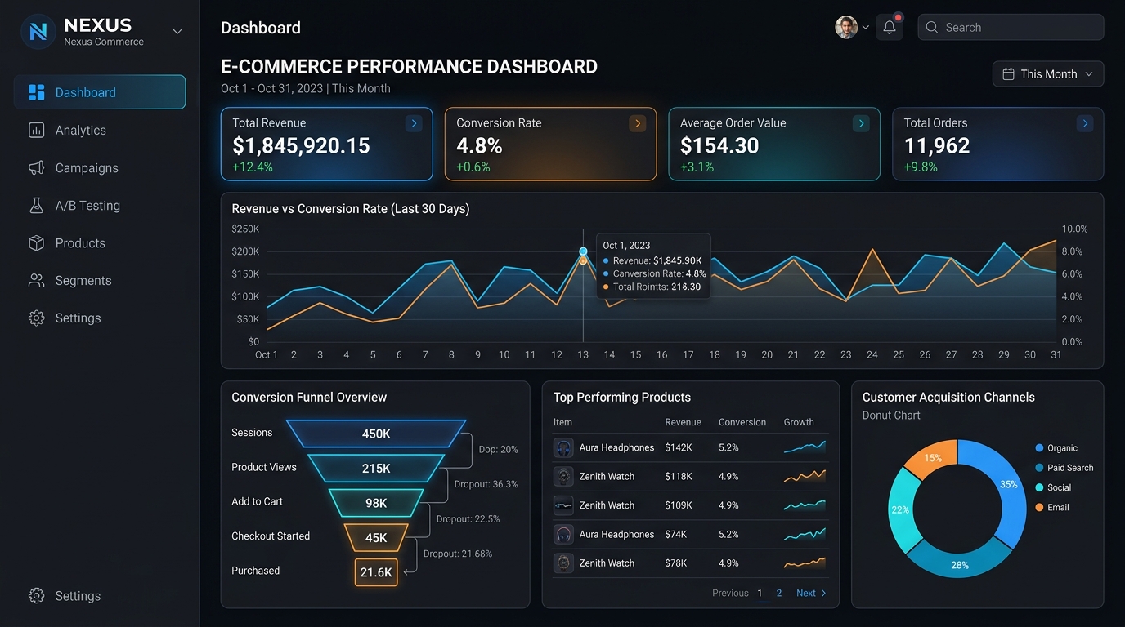Click the Aura Headphones $142K product thumbnail
This screenshot has width=1125, height=627.
pos(563,447)
